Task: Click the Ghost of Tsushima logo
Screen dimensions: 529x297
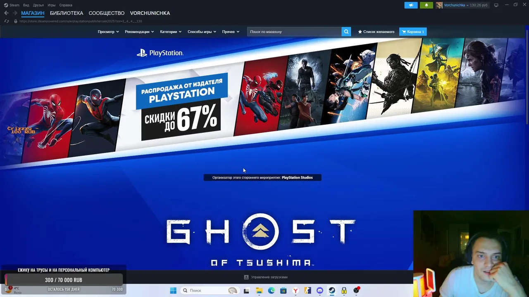Action: 261,239
